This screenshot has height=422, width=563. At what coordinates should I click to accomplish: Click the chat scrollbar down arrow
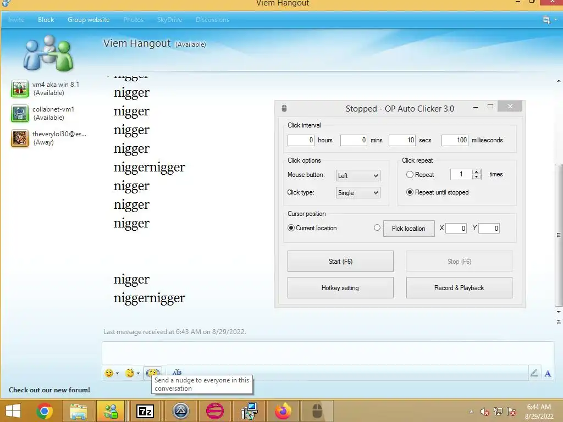click(x=559, y=312)
